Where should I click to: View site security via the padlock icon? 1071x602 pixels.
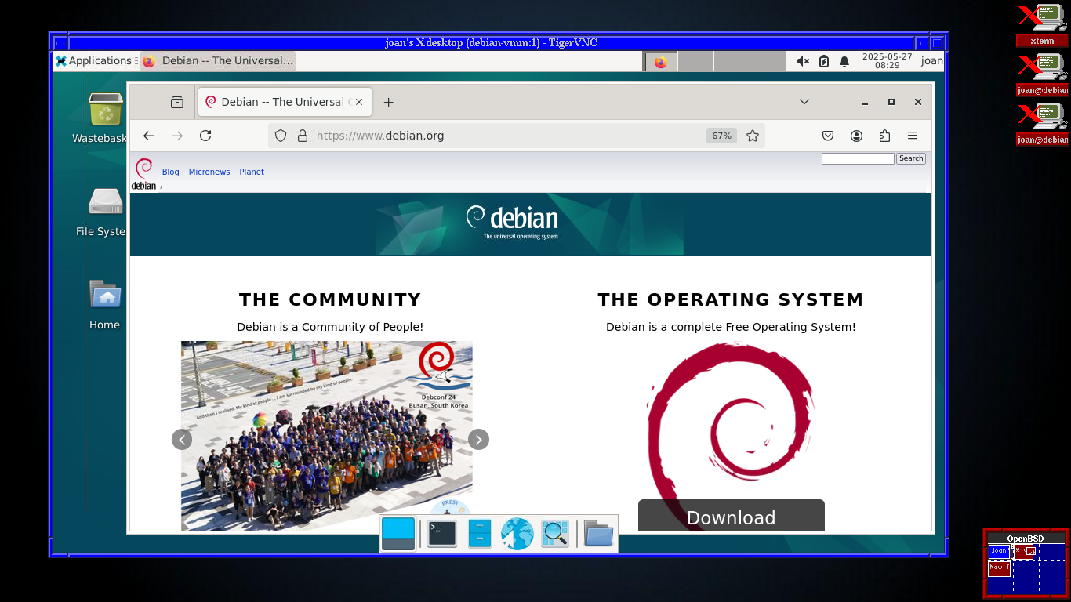point(303,136)
